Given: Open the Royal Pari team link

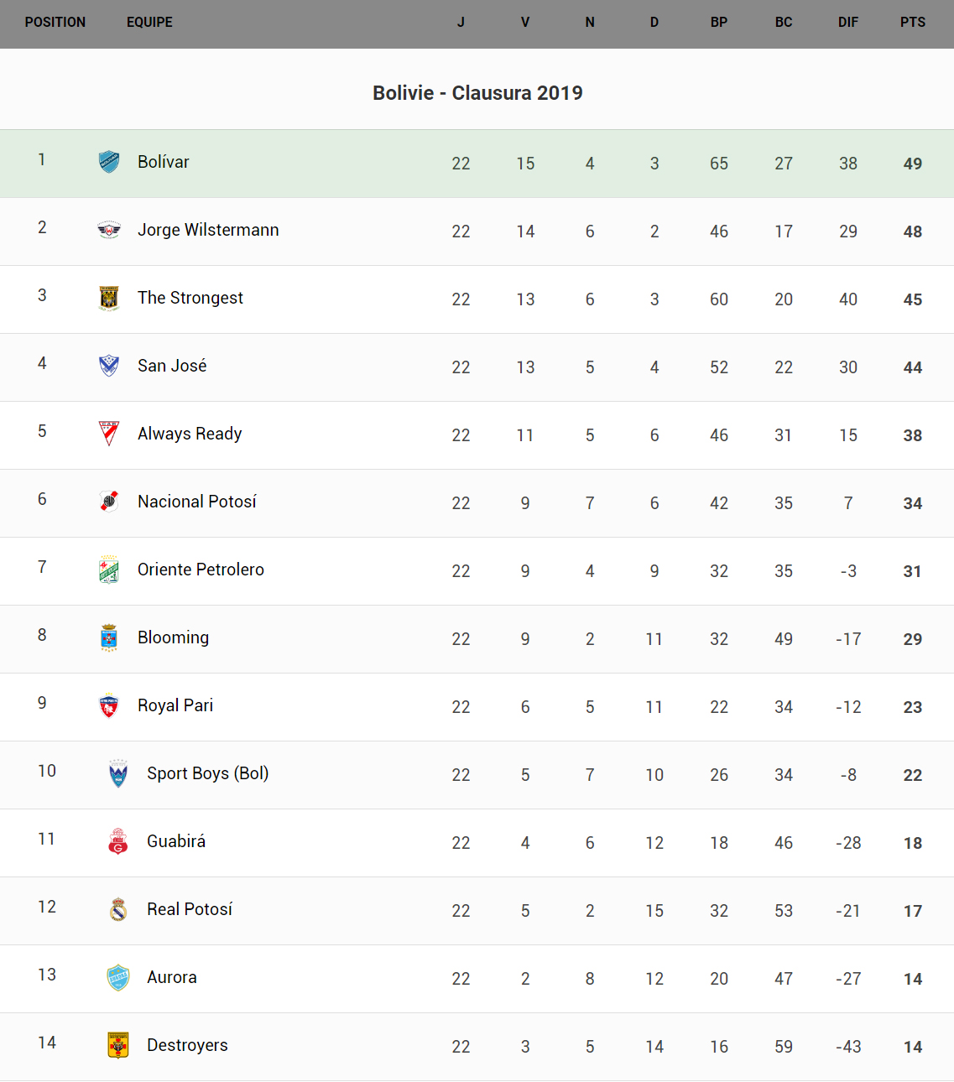Looking at the screenshot, I should [175, 705].
